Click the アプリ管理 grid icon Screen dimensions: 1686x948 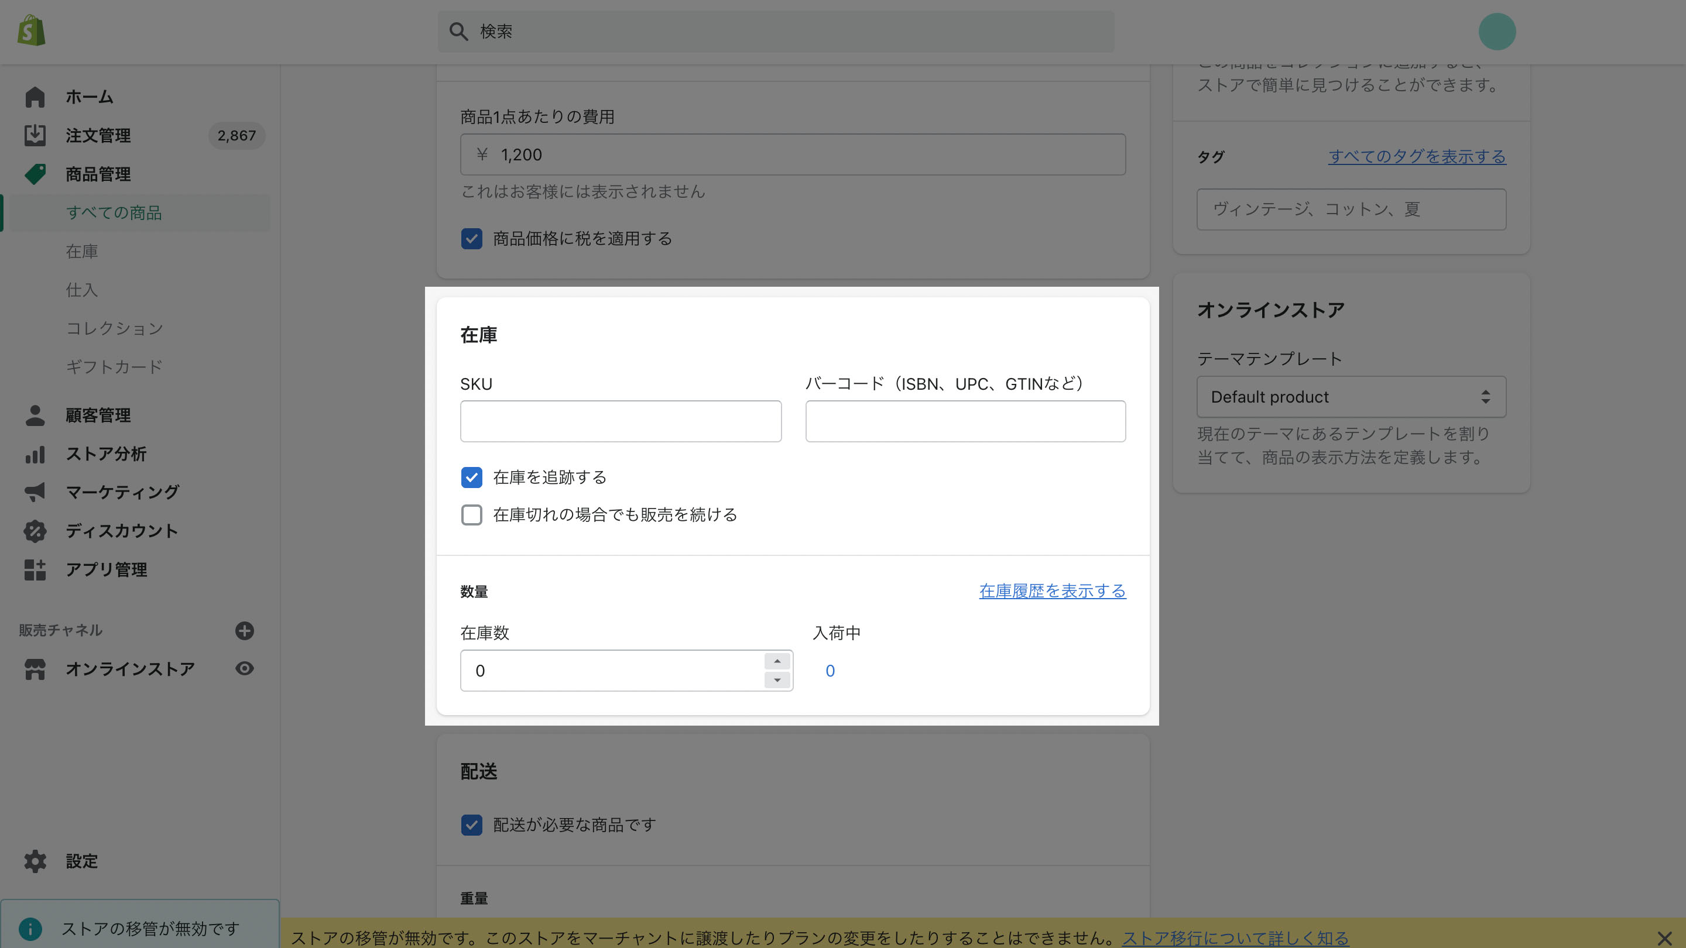[35, 569]
